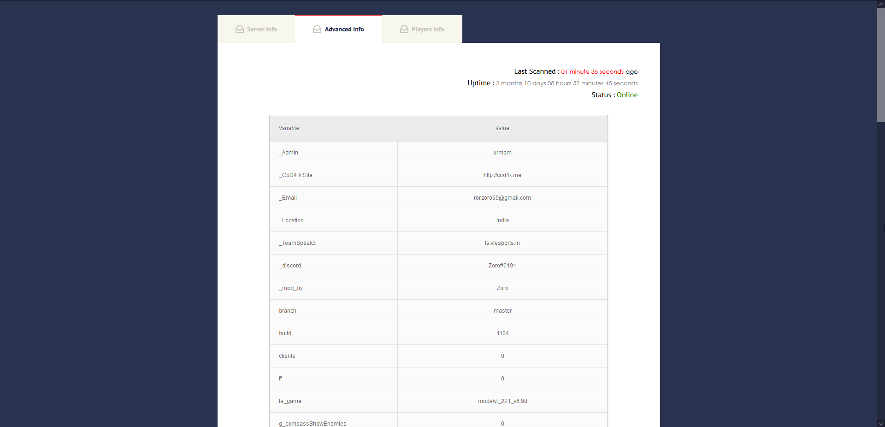This screenshot has height=427, width=885.
Task: Click the India location value
Action: (x=502, y=220)
